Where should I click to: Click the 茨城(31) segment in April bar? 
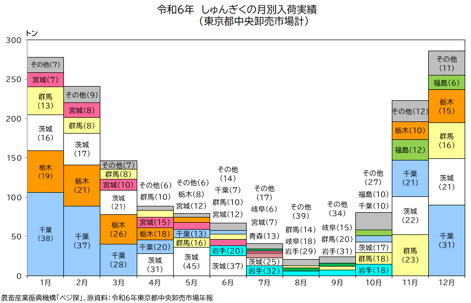pyautogui.click(x=155, y=264)
